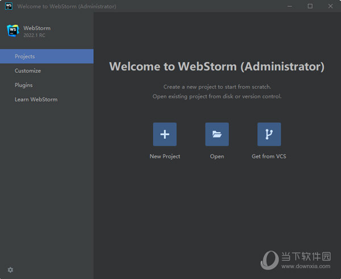Minimize the WebStorm welcome window
This screenshot has width=341, height=279.
(x=290, y=6)
